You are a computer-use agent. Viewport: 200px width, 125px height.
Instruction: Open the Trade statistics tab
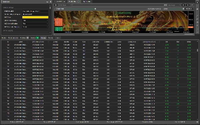13,38
